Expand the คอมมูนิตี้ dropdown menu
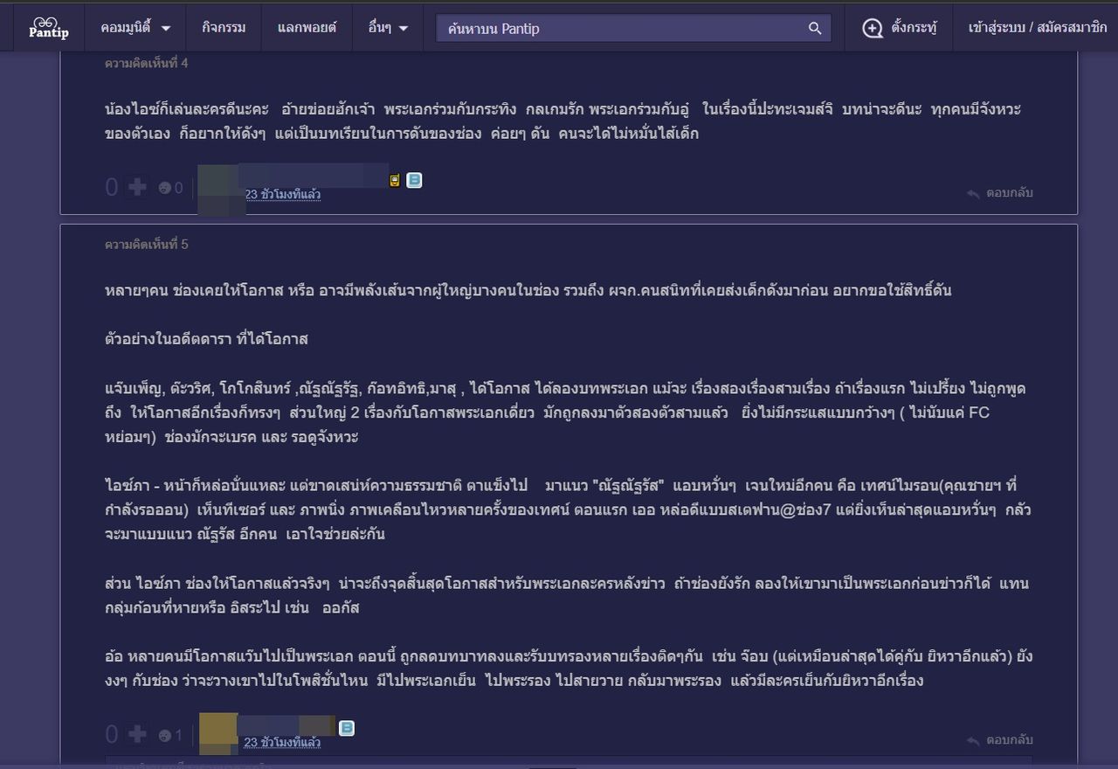This screenshot has width=1118, height=769. click(135, 28)
